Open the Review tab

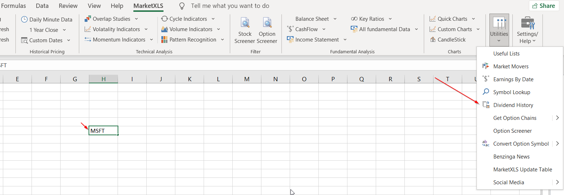[x=68, y=6]
